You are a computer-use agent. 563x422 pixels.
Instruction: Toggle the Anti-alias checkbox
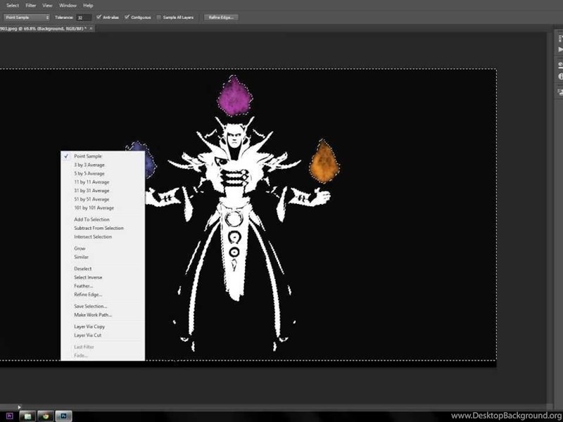[x=99, y=17]
